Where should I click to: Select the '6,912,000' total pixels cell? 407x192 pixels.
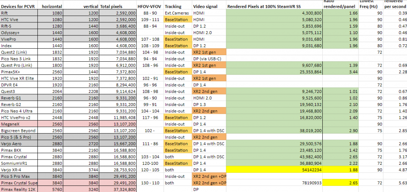(x=118, y=65)
